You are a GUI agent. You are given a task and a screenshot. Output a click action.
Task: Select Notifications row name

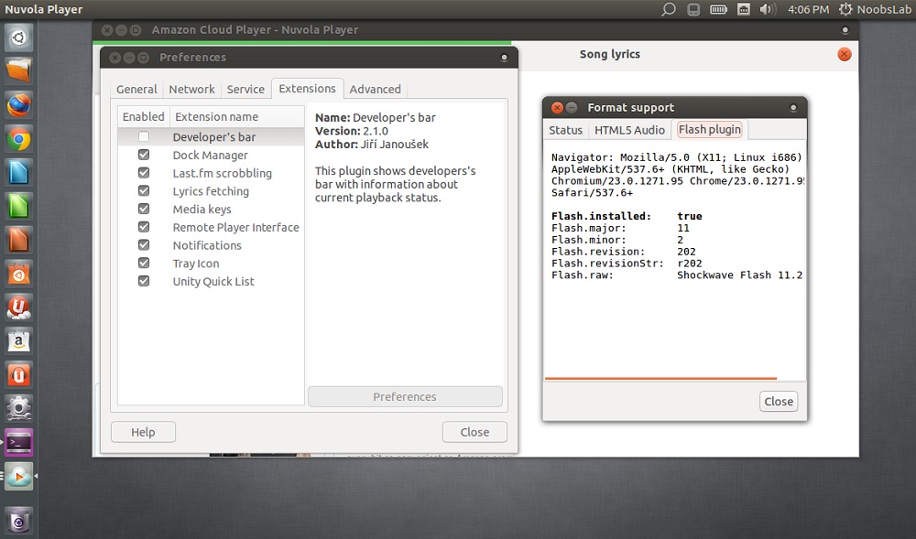pos(207,245)
